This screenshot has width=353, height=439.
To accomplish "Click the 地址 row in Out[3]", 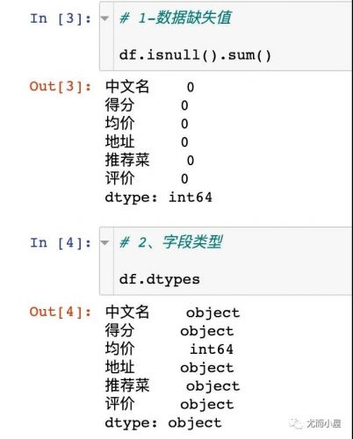I will 147,141.
